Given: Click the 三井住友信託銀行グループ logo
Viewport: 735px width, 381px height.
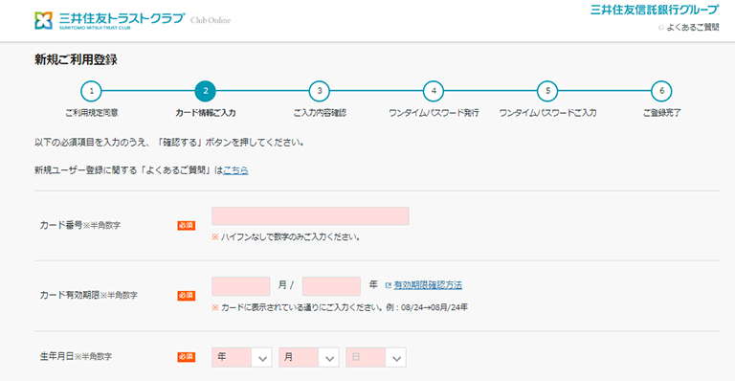Looking at the screenshot, I should click(655, 10).
